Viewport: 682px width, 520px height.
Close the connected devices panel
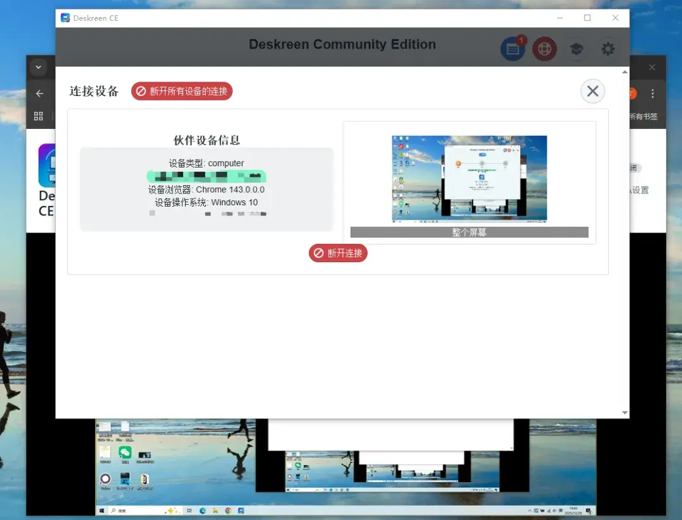point(592,91)
